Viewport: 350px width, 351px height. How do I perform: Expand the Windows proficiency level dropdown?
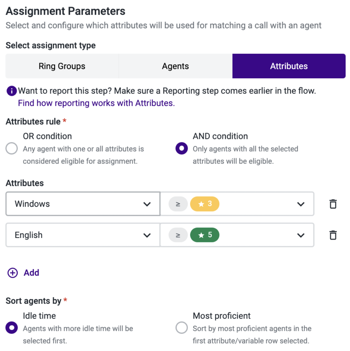(x=237, y=204)
